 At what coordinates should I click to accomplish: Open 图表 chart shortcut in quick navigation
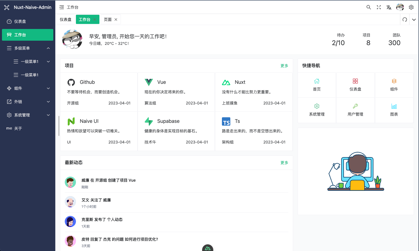[394, 110]
